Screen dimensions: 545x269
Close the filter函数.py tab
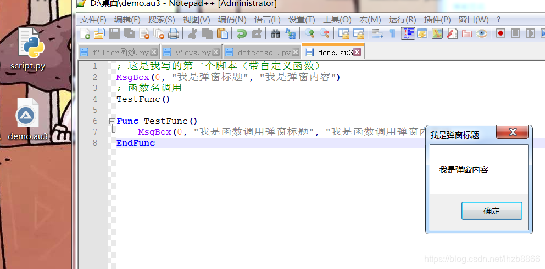point(154,53)
